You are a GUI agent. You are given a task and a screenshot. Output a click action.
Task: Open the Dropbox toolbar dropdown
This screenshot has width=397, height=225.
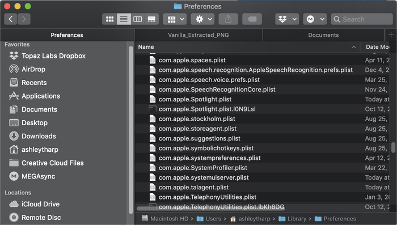coord(287,19)
